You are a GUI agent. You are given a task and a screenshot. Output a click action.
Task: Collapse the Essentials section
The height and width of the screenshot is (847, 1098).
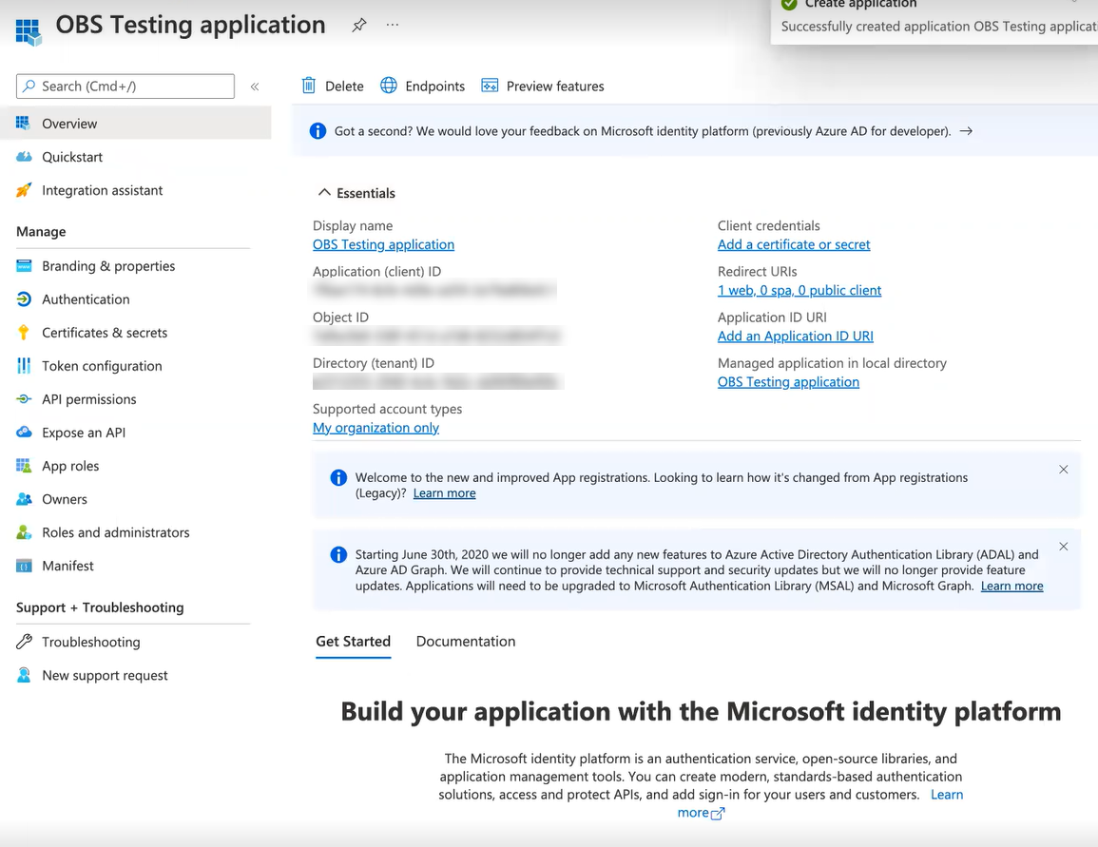325,193
